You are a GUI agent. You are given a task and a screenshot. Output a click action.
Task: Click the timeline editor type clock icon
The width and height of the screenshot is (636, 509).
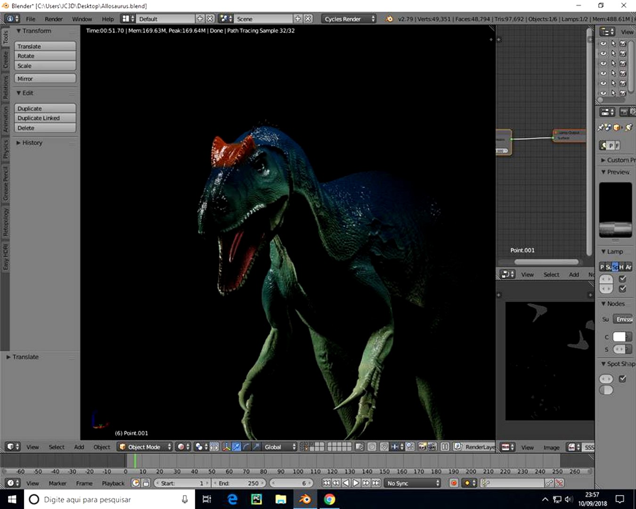pyautogui.click(x=12, y=483)
